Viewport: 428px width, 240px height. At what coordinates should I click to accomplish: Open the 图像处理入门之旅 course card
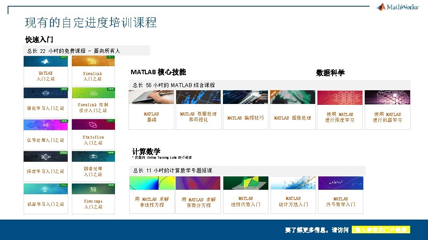coord(93,166)
